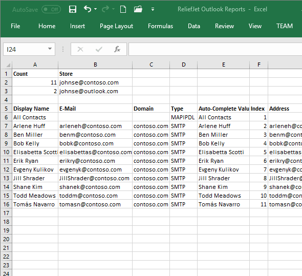302x276 pixels.
Task: Switch to the Insert ribbon tab
Action: (x=77, y=26)
